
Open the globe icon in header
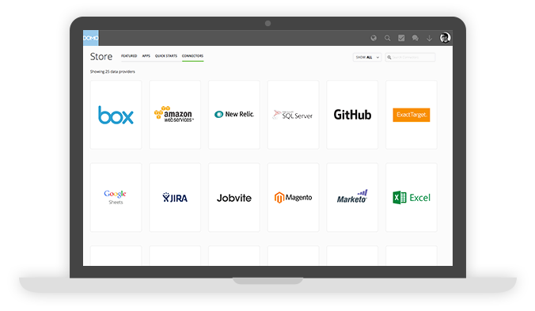[374, 38]
